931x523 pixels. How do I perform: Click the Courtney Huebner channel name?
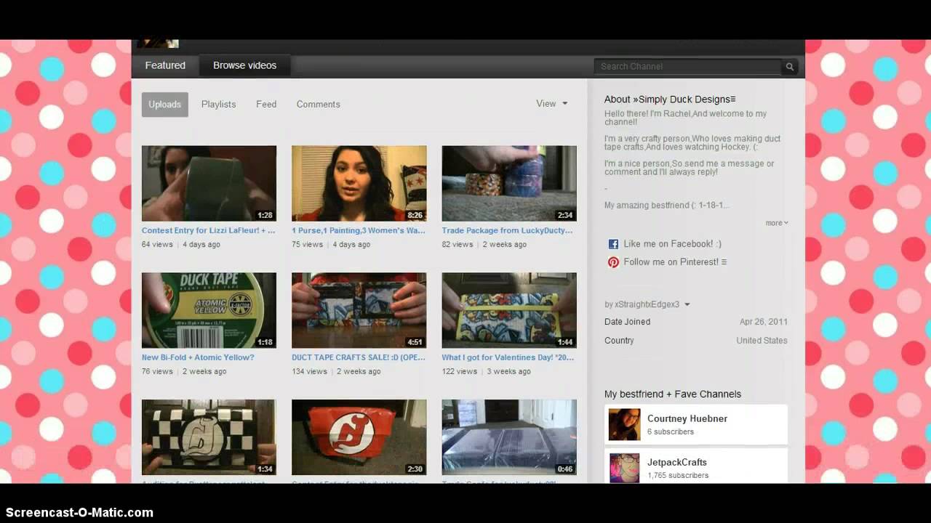pyautogui.click(x=687, y=419)
